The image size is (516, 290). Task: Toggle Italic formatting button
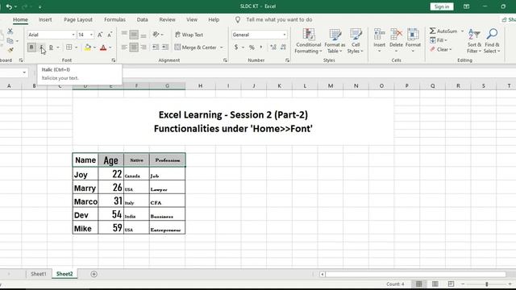41,48
